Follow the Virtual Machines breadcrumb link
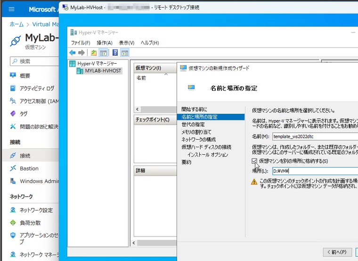 tap(45, 24)
